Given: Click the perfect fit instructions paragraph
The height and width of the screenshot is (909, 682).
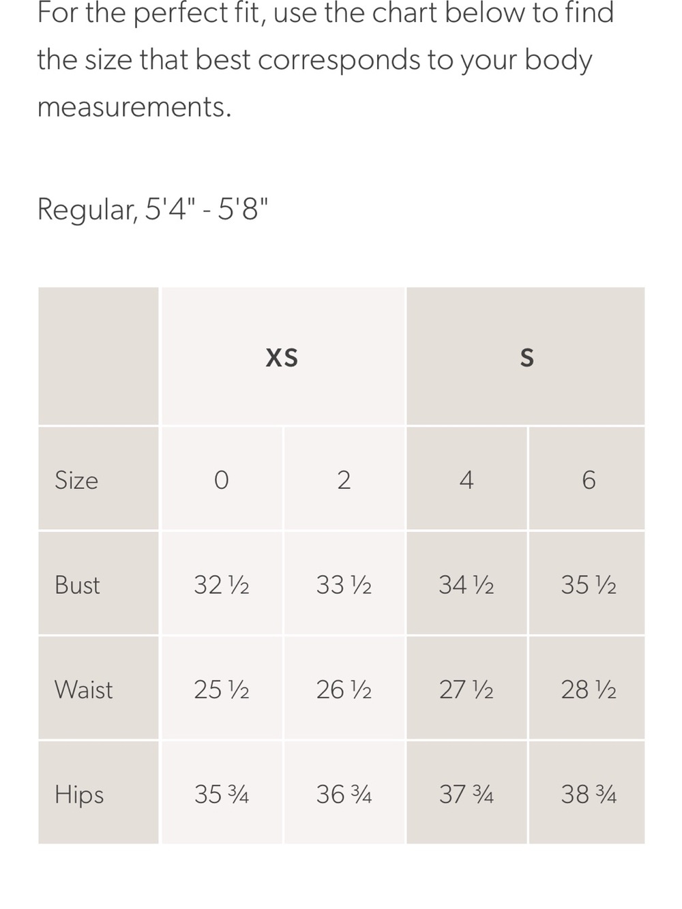Looking at the screenshot, I should click(x=326, y=60).
